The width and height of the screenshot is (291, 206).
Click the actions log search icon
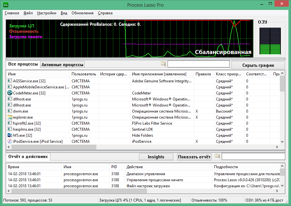pos(218,156)
